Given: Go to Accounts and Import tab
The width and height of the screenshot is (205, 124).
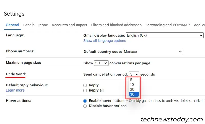Looking at the screenshot, I should click(69, 25).
